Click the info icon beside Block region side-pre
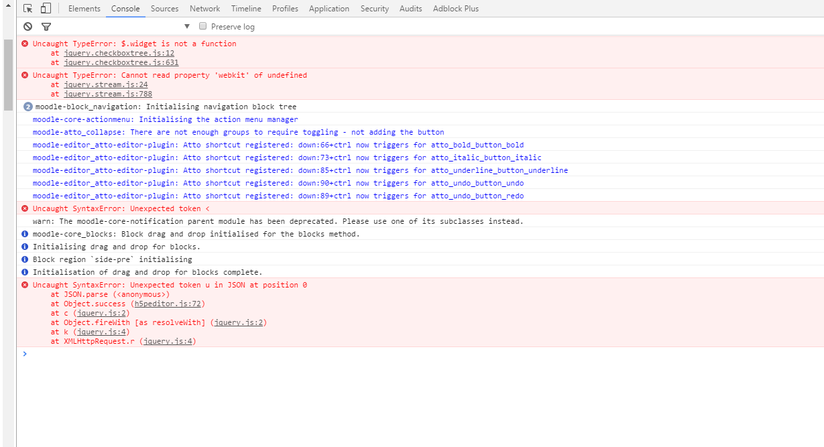The width and height of the screenshot is (824, 447). pos(25,259)
